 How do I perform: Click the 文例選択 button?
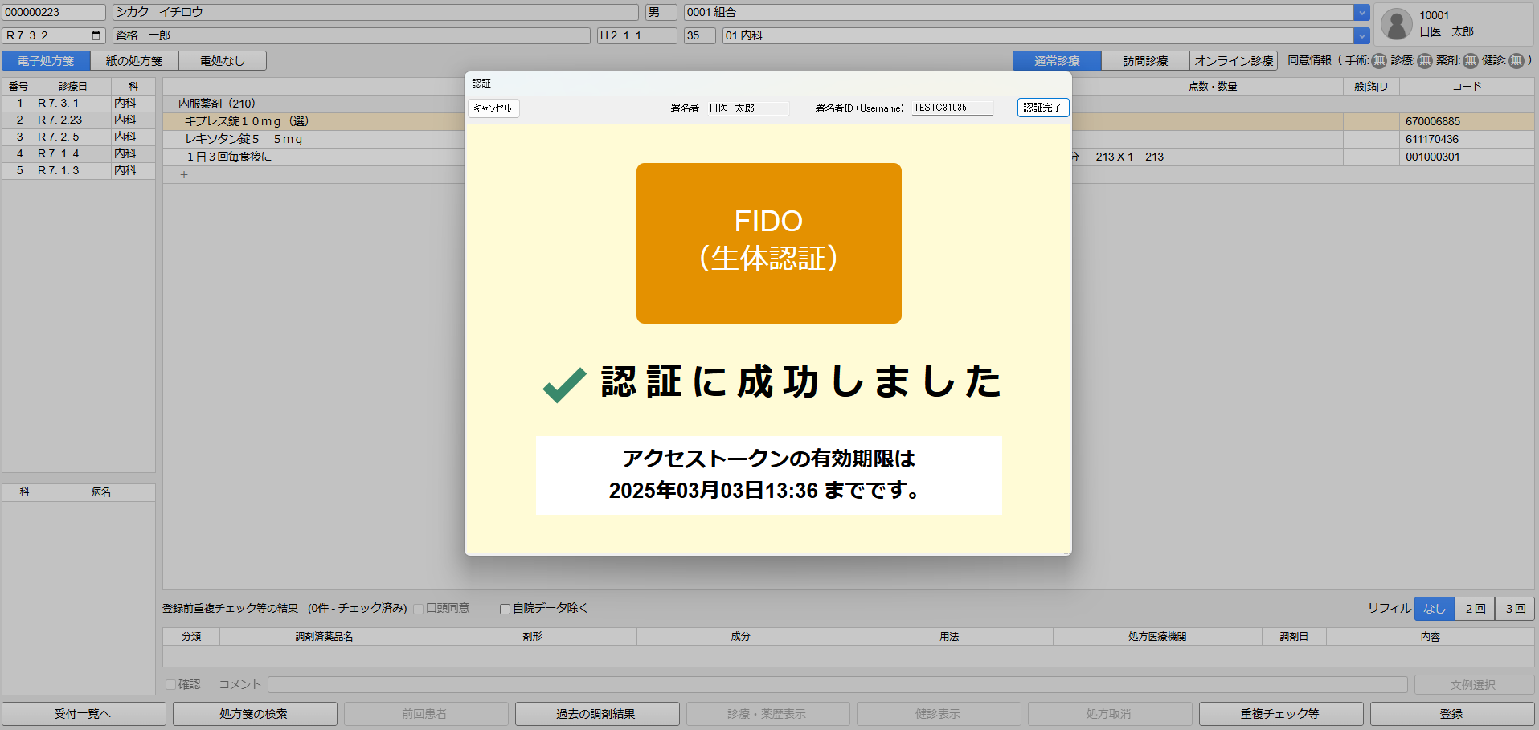(x=1474, y=685)
